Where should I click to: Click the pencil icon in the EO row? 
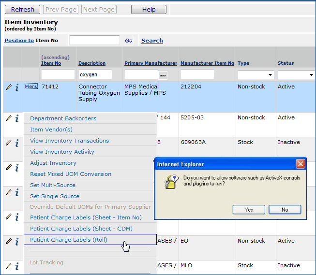pyautogui.click(x=9, y=241)
